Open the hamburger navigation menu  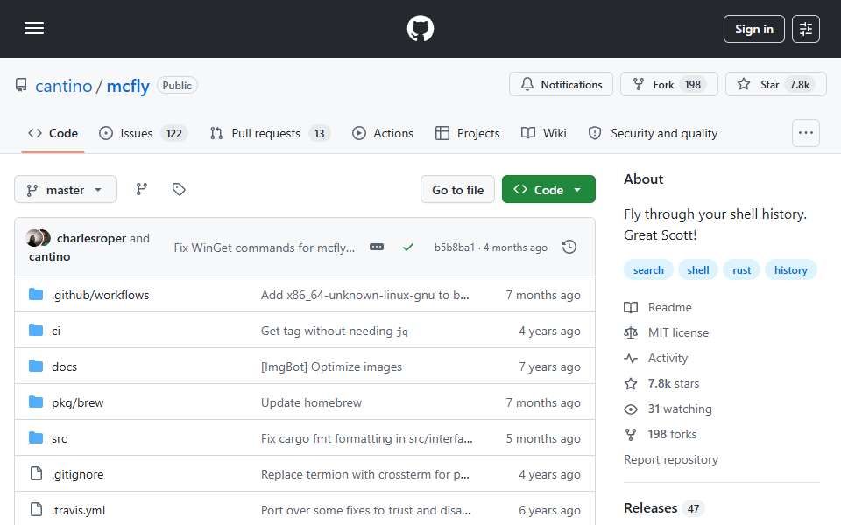(34, 28)
